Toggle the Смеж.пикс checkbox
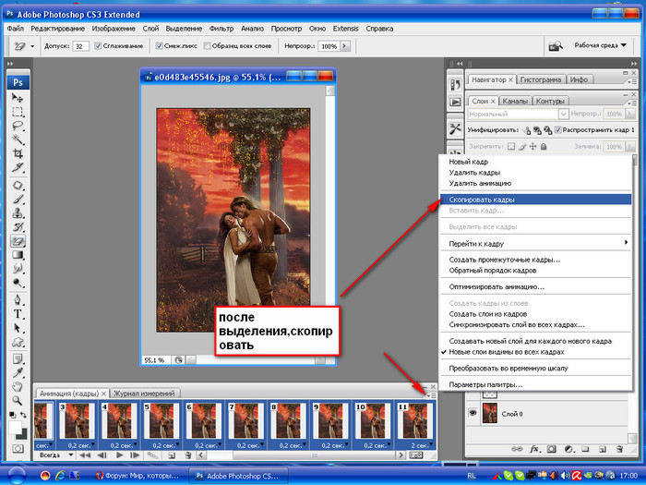This screenshot has width=646, height=485. [159, 46]
